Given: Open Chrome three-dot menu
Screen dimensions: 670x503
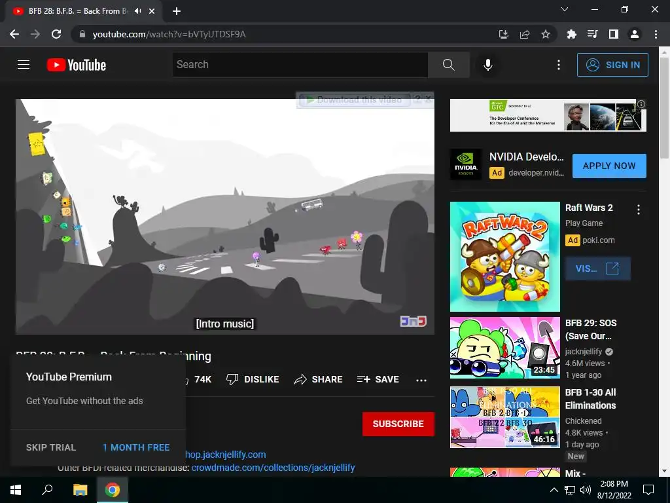Looking at the screenshot, I should point(656,34).
